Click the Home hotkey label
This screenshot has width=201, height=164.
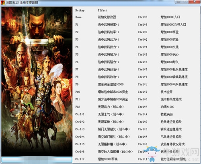click(78, 17)
